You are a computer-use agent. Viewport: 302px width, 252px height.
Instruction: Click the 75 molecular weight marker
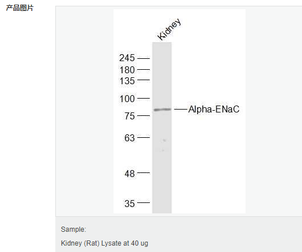click(x=130, y=116)
